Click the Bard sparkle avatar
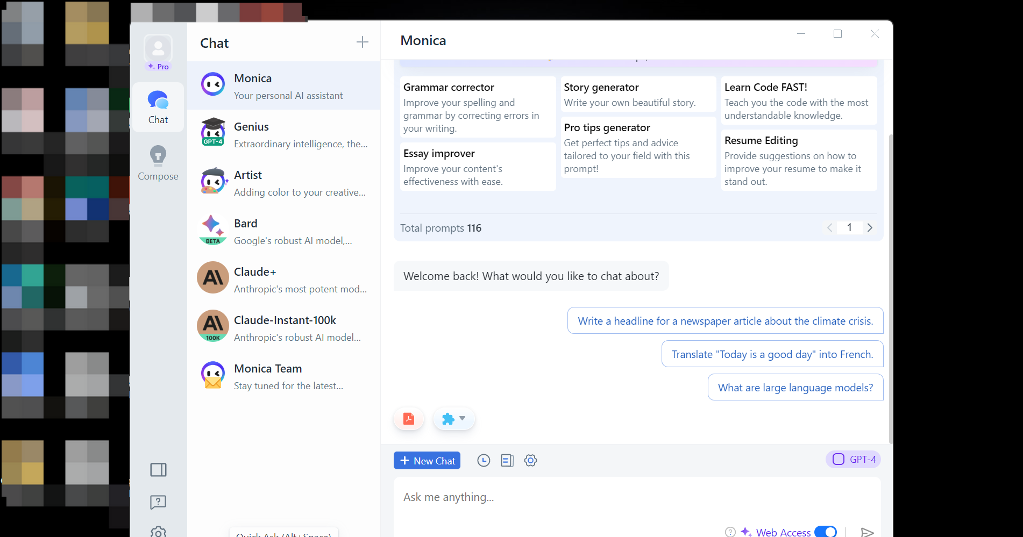Screen dimensions: 1023x537 pos(213,230)
